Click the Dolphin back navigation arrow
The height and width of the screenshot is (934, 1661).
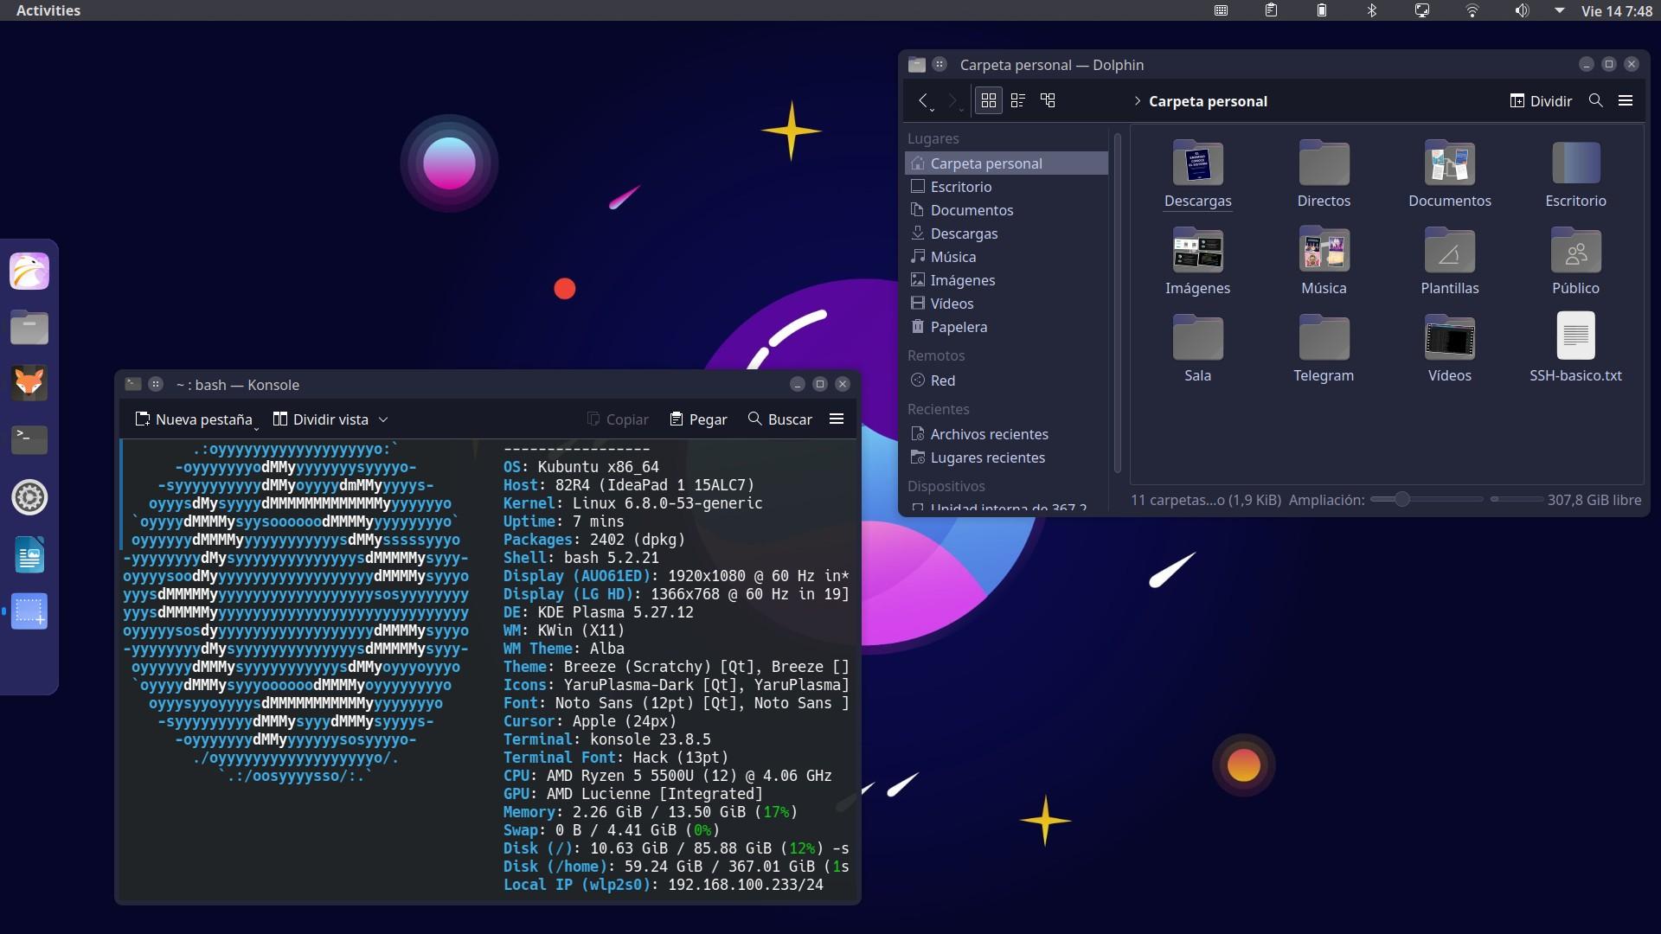924,101
